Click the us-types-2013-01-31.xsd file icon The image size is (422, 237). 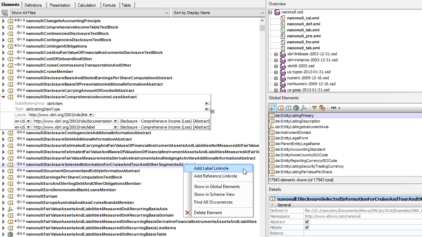click(x=283, y=72)
